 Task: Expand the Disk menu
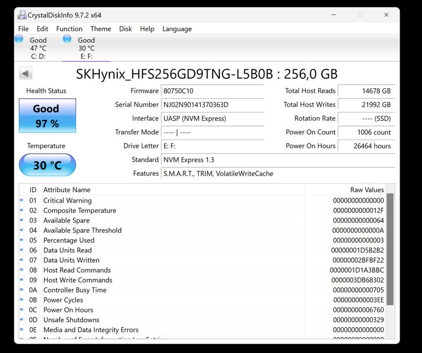[125, 29]
